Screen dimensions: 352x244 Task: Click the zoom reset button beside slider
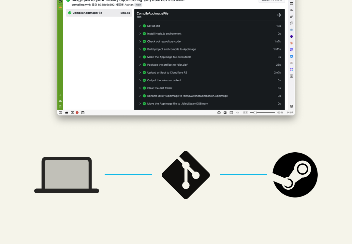pos(245,113)
